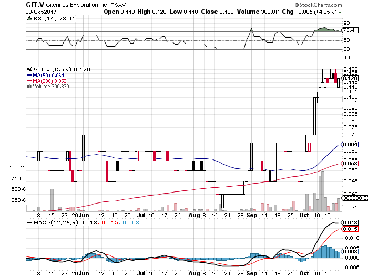Select the High 0.120 value in header
Image resolution: width=368 pixels, height=278 pixels.
[x=152, y=12]
